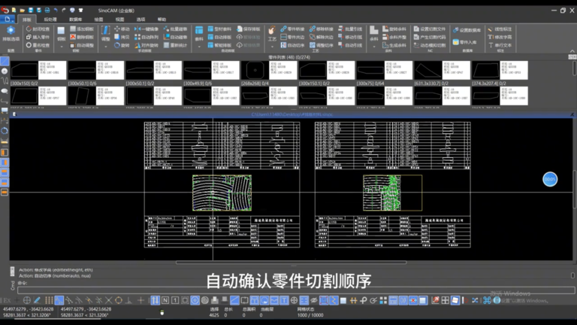Toggle the intersection X snap button
Image resolution: width=577 pixels, height=325 pixels.
[x=108, y=300]
